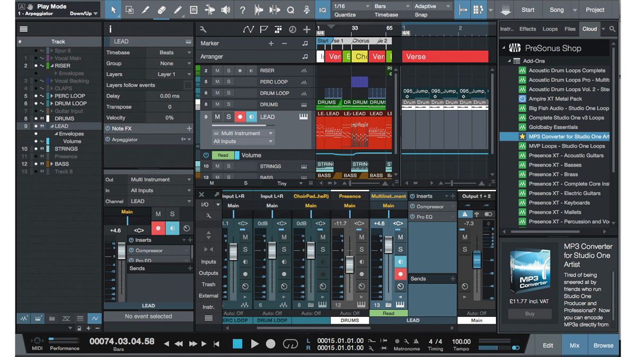Open the track inspector i icon
The height and width of the screenshot is (357, 636).
tap(110, 29)
